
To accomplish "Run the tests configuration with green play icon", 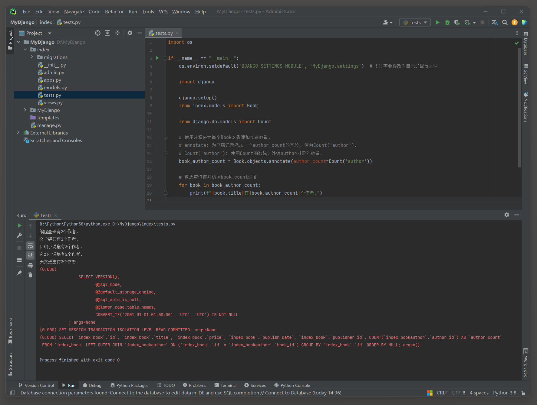I will [x=437, y=22].
